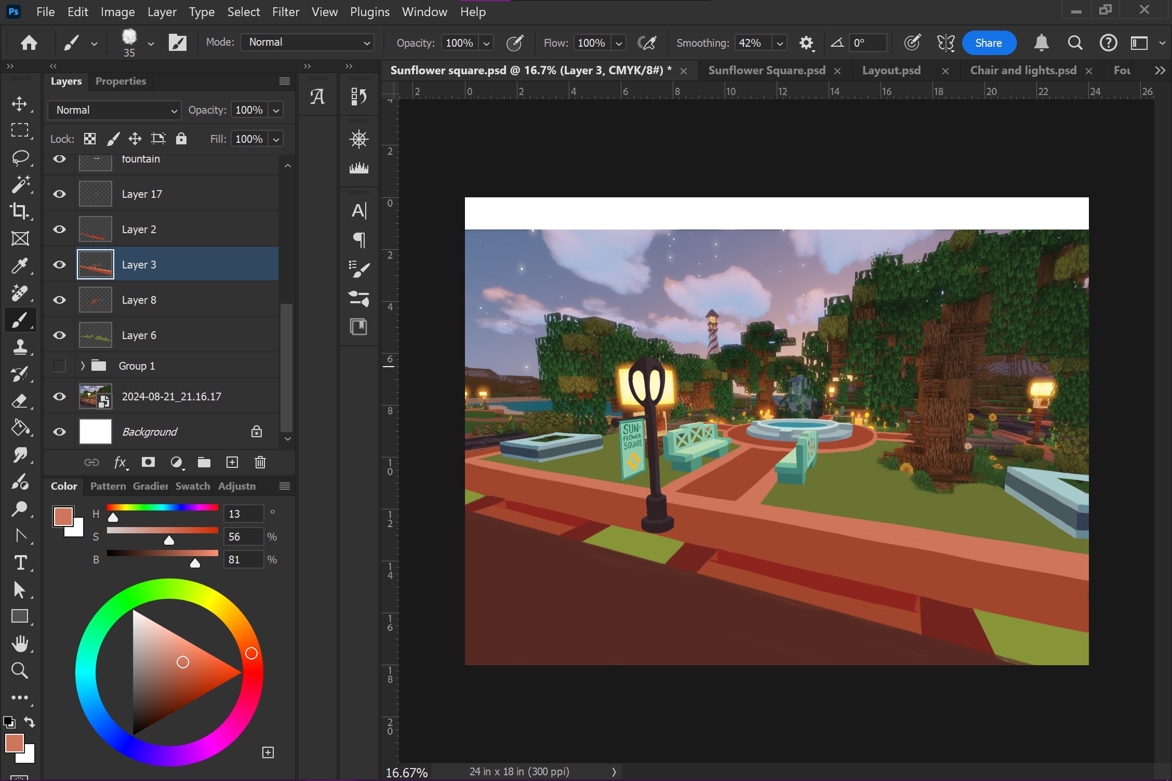Viewport: 1172px width, 781px height.
Task: Open the layer blend mode Normal dropdown
Action: pyautogui.click(x=114, y=110)
